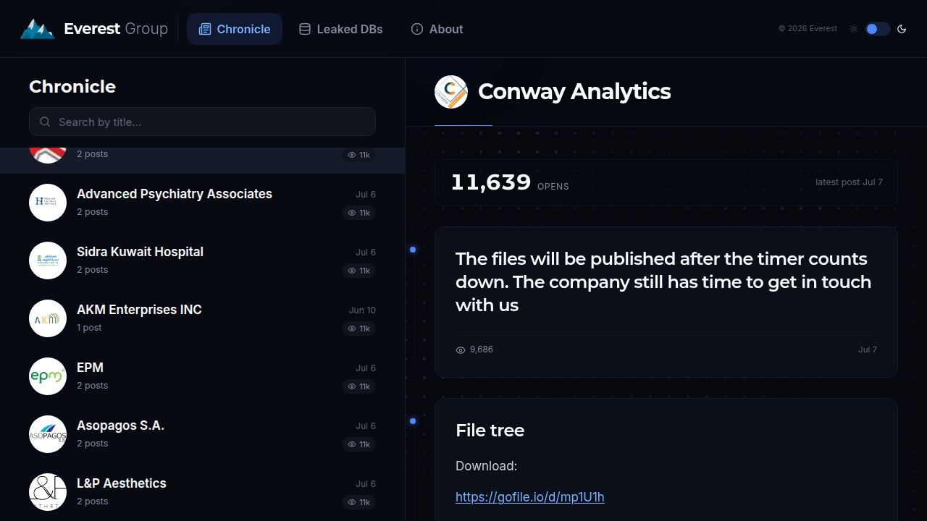Click the view count eye for AKM Enterprises INC
The height and width of the screenshot is (521, 927).
tap(352, 329)
